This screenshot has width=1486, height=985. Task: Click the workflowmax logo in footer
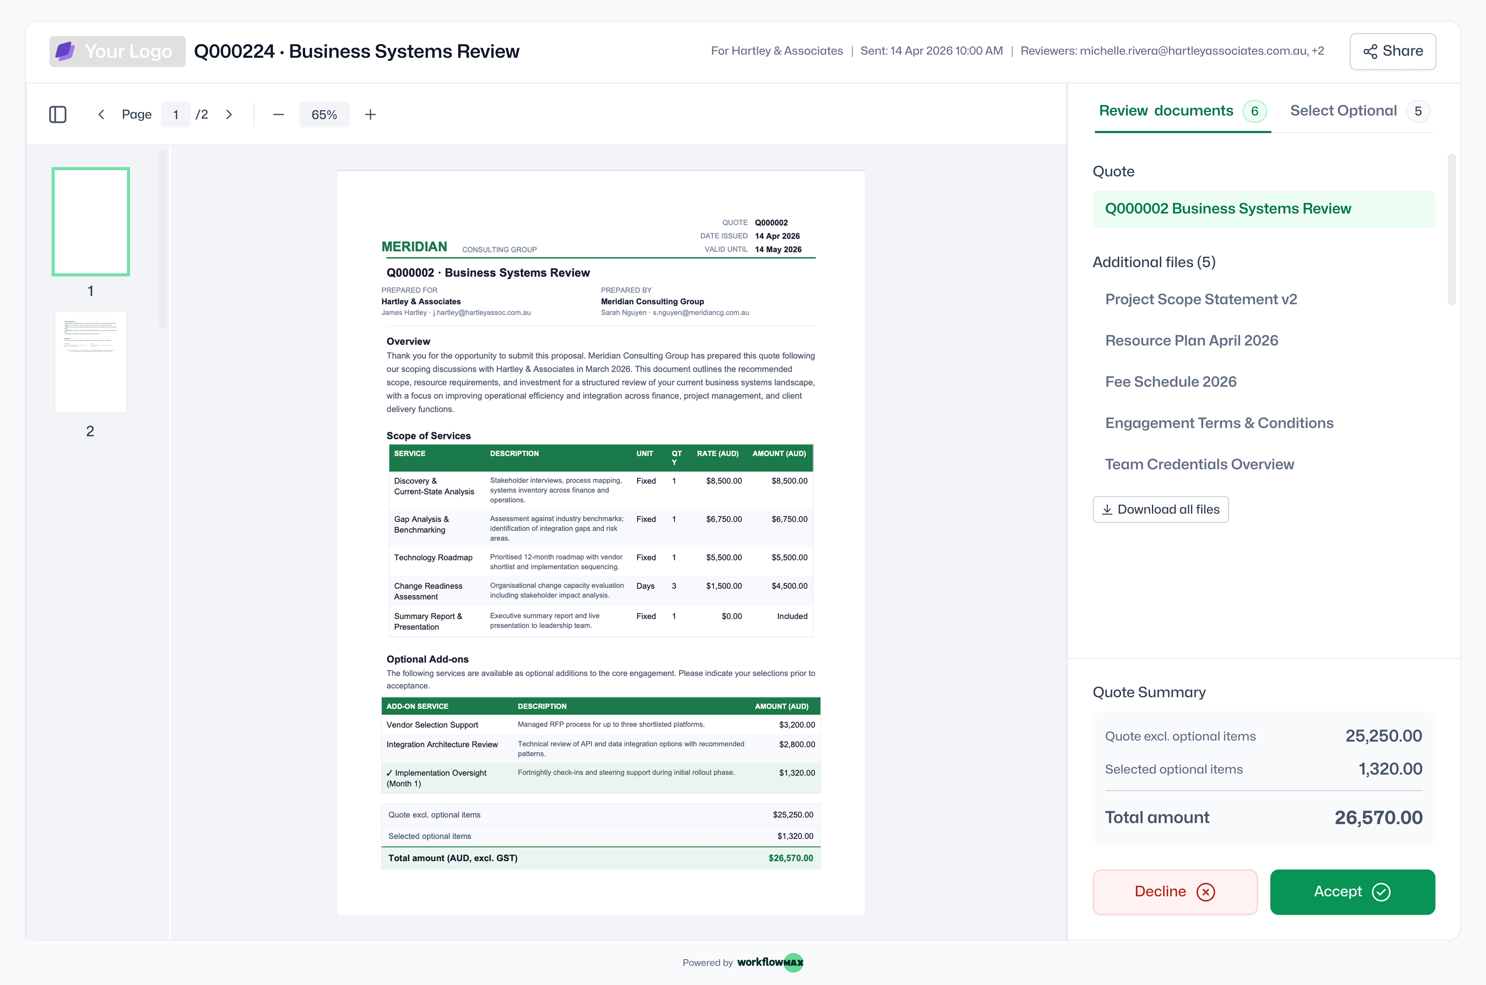770,962
